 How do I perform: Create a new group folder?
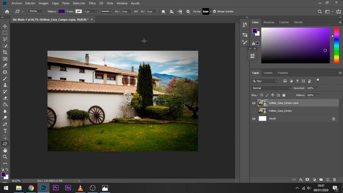[321, 180]
